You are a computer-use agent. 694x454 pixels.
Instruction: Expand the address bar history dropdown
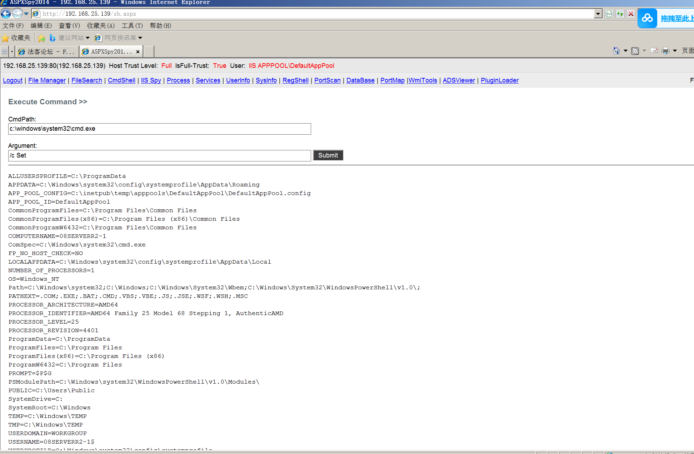(598, 14)
